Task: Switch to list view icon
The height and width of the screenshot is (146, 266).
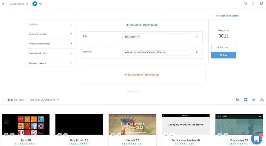Action: [237, 99]
